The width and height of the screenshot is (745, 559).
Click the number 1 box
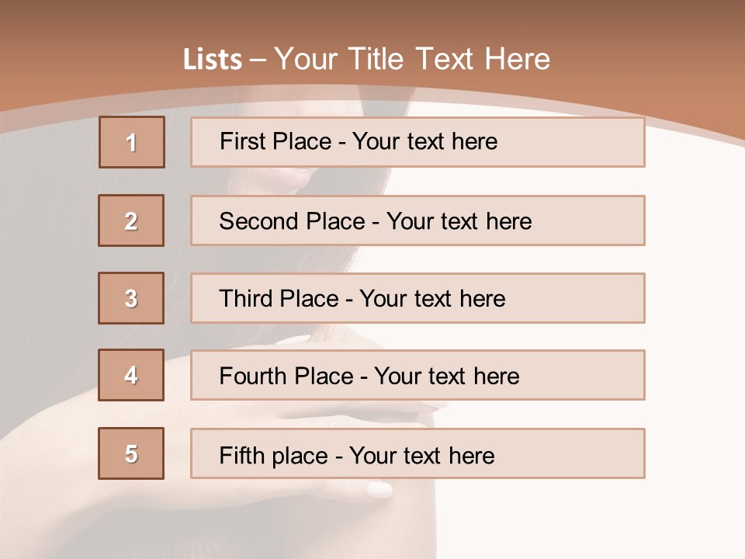click(x=132, y=142)
